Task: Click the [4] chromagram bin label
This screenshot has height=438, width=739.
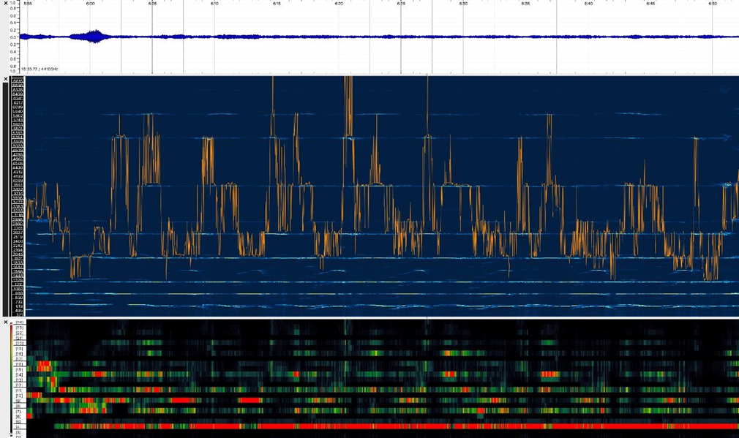Action: (x=18, y=427)
